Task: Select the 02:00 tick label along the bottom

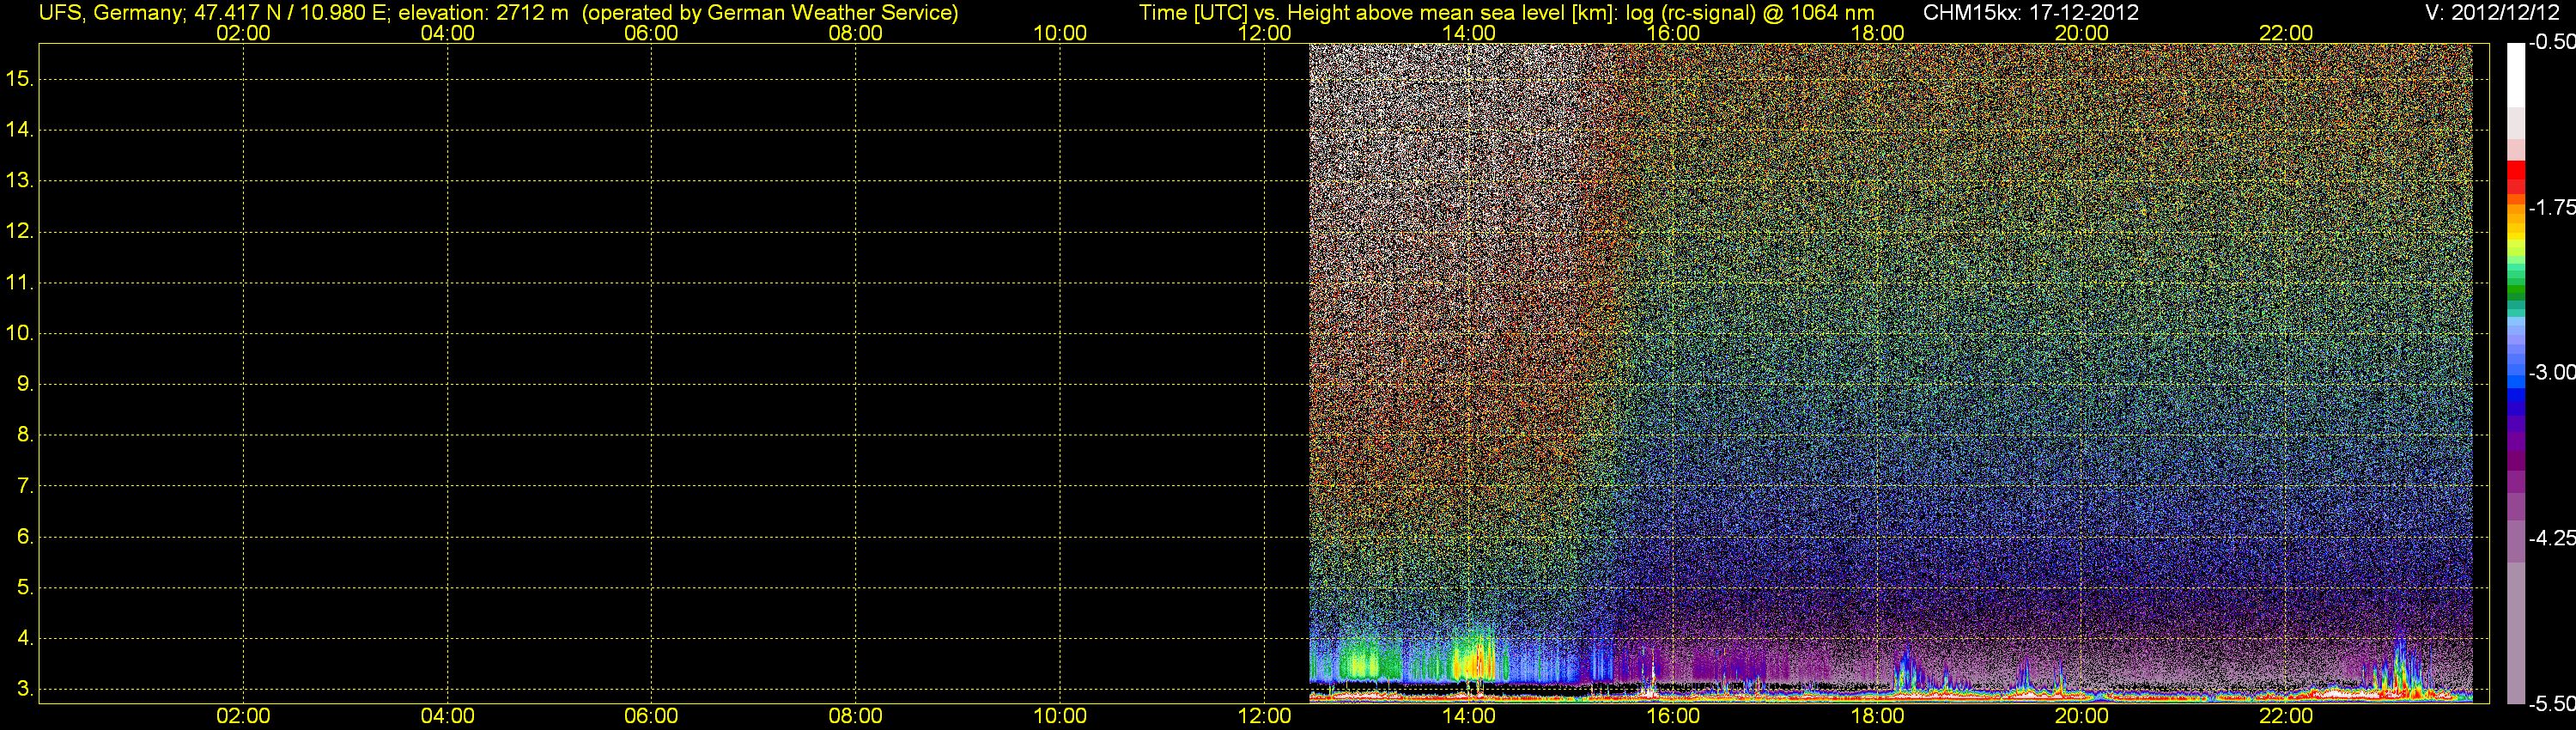Action: (243, 716)
